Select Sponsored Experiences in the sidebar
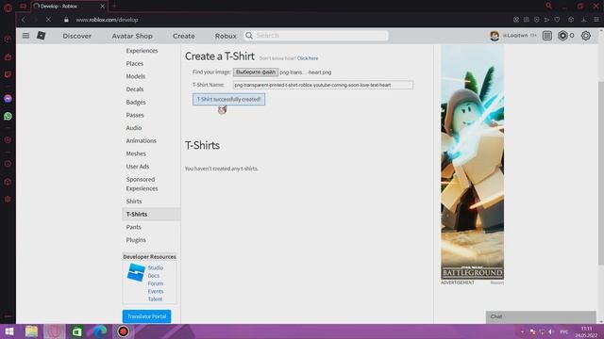 point(142,184)
